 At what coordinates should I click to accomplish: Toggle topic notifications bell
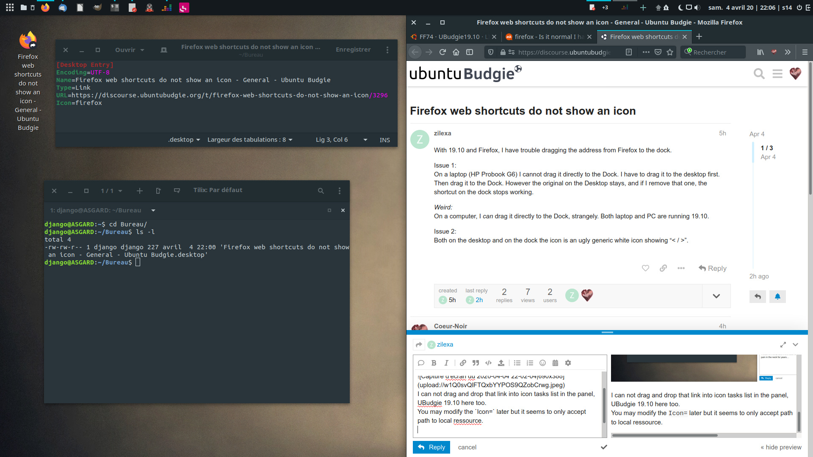click(777, 297)
